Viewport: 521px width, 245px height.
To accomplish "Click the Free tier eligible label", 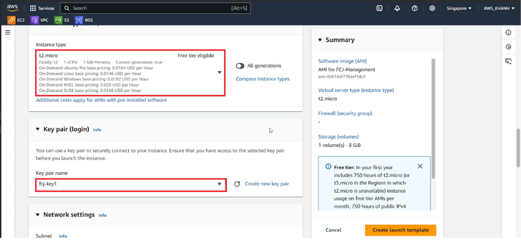I will point(196,56).
